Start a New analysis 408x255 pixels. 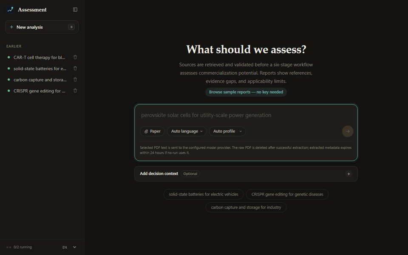point(42,27)
